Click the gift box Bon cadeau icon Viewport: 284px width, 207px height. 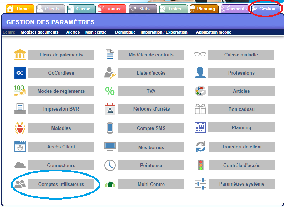[x=200, y=109]
